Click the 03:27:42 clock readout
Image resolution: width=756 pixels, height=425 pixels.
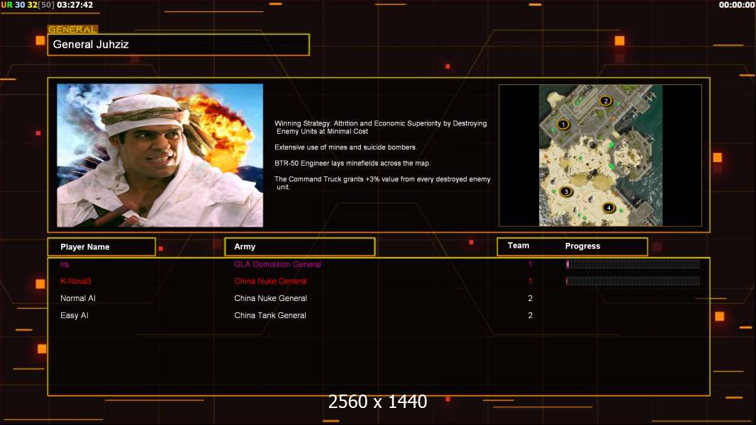tap(74, 5)
